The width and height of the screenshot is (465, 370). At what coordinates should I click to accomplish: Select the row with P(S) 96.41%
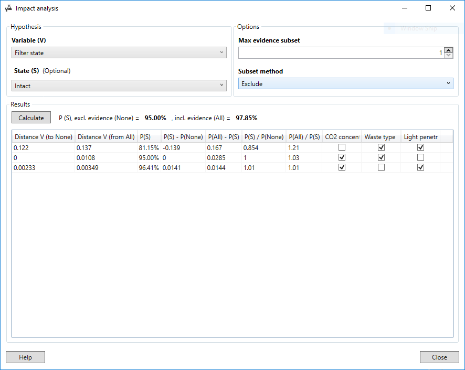click(x=149, y=167)
